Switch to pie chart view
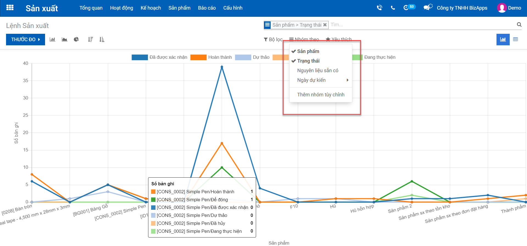527x246 pixels. click(76, 40)
